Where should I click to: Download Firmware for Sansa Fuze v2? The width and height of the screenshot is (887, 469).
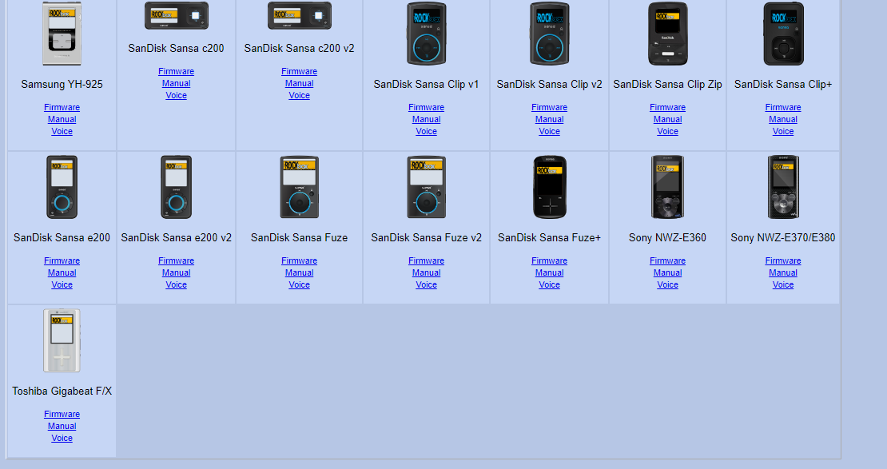tap(426, 260)
